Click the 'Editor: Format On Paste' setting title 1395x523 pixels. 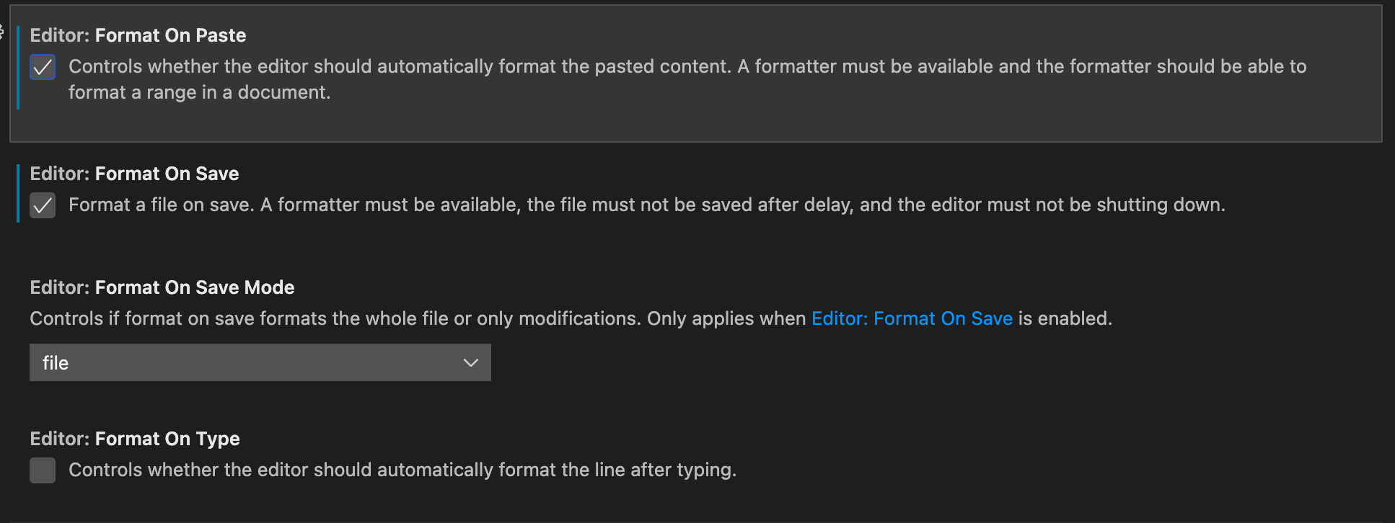[138, 35]
